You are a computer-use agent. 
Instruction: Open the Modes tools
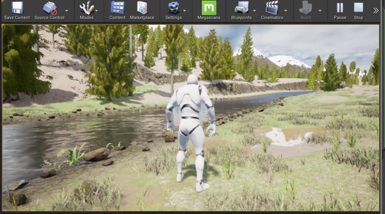click(87, 11)
